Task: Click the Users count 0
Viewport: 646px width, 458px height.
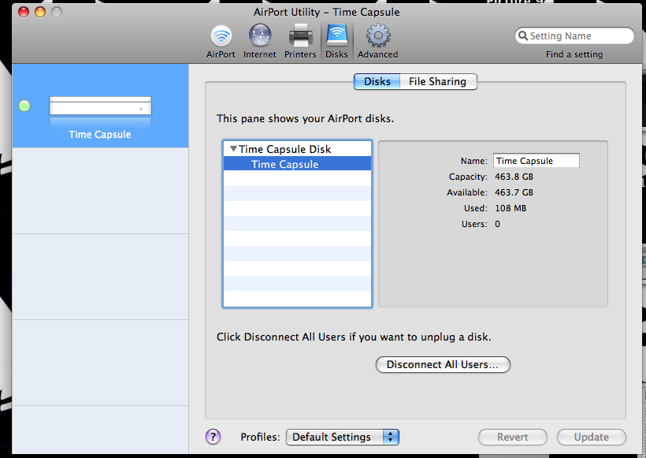Action: (x=498, y=224)
